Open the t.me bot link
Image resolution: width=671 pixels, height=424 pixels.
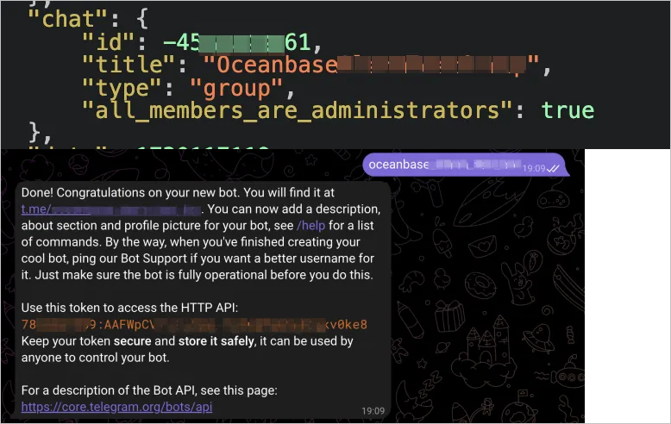111,209
